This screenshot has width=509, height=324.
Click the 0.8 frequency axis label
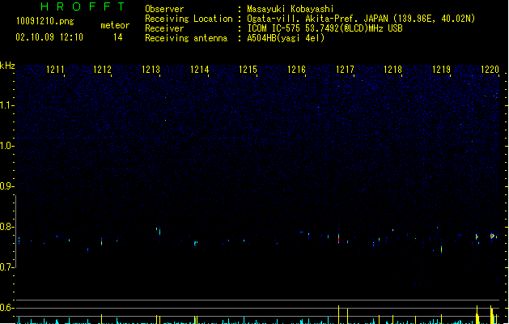click(6, 227)
